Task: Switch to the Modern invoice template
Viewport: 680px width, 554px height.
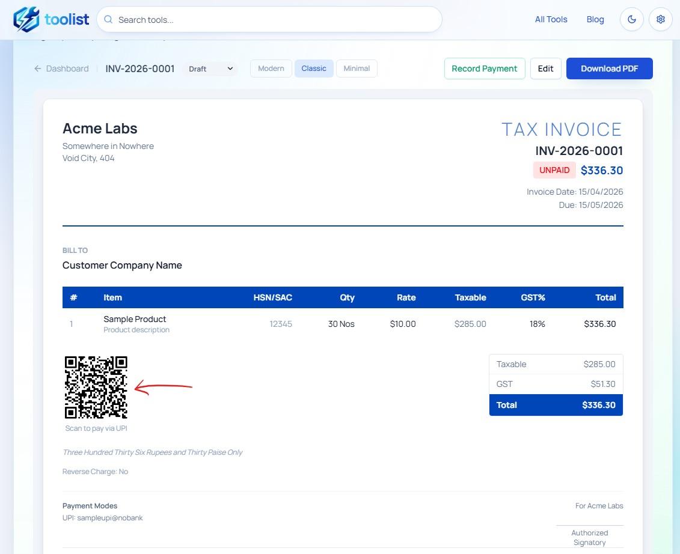Action: pos(271,68)
